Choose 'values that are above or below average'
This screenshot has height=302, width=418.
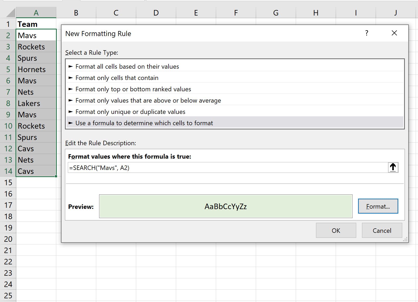235,100
